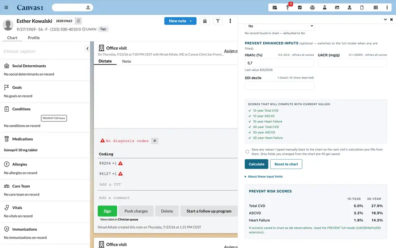Viewport: 396px width, 248px height.
Task: Open the tasks checkmark icon in top toolbar
Action: 300,7
